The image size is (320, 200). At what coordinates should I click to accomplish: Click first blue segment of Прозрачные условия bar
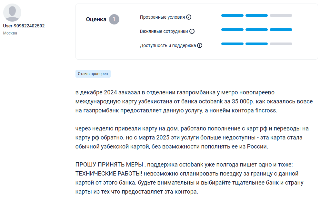tap(232, 15)
